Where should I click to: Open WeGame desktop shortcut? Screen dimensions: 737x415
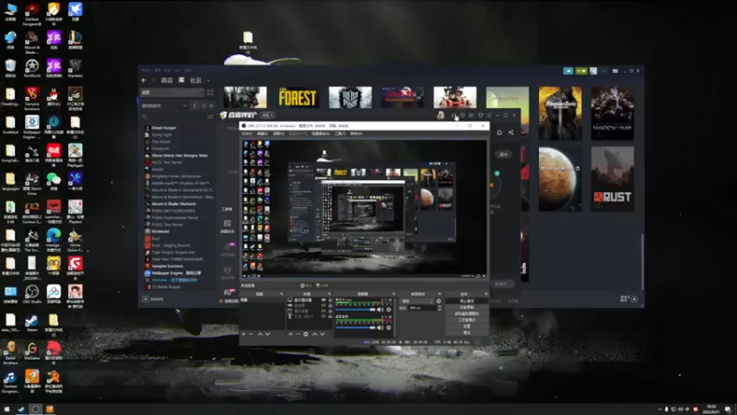tap(32, 350)
